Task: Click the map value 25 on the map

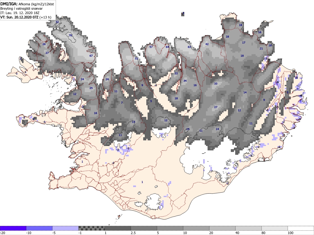Action: (91, 88)
